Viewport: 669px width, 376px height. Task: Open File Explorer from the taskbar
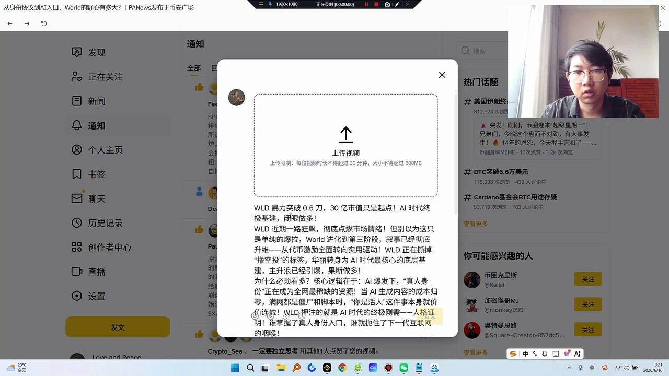[281, 368]
